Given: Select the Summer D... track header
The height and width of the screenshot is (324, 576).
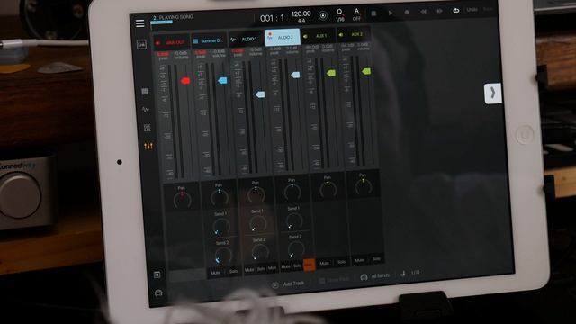Looking at the screenshot, I should pos(209,40).
